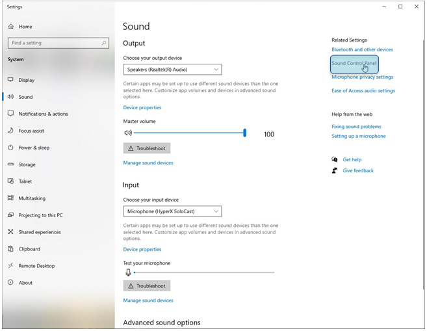Click the Storage drive icon

coord(11,165)
